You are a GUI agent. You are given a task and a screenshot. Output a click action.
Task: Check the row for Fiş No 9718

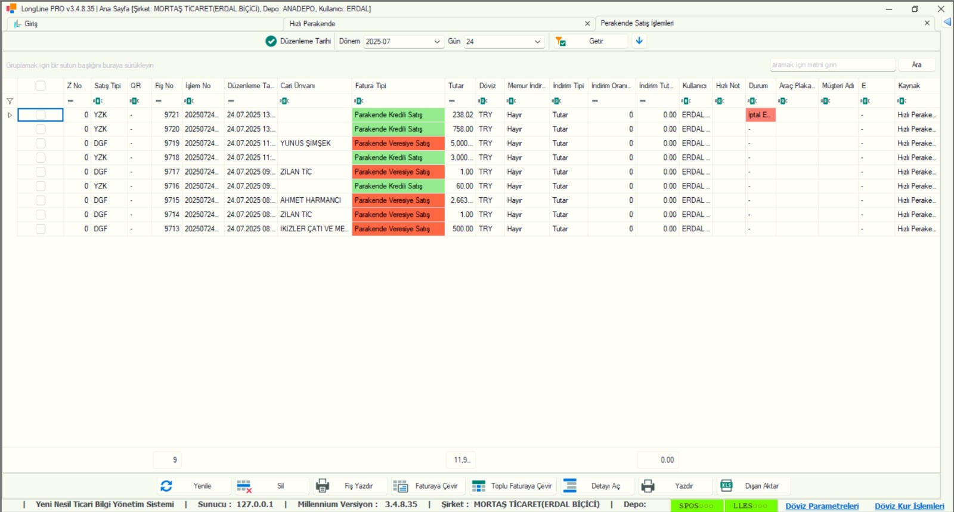coord(41,157)
